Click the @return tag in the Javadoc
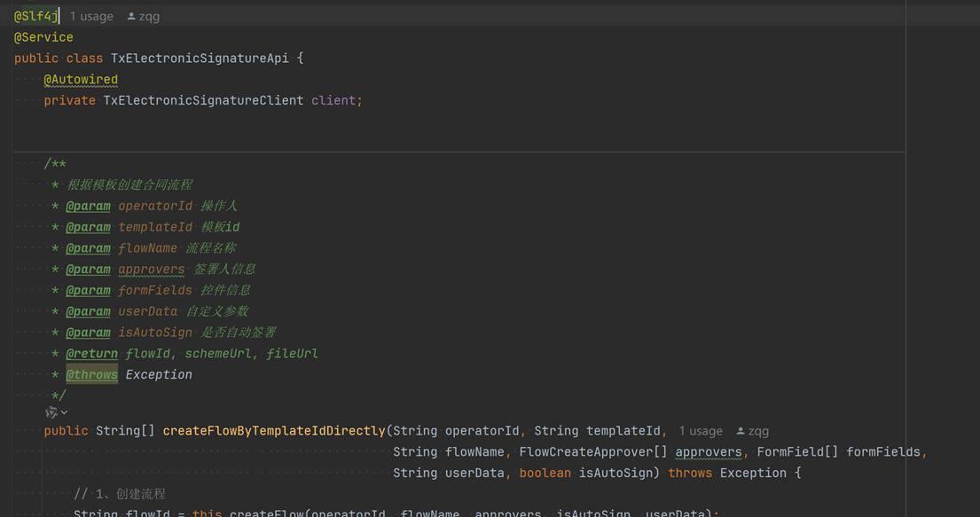The width and height of the screenshot is (980, 517). click(91, 354)
